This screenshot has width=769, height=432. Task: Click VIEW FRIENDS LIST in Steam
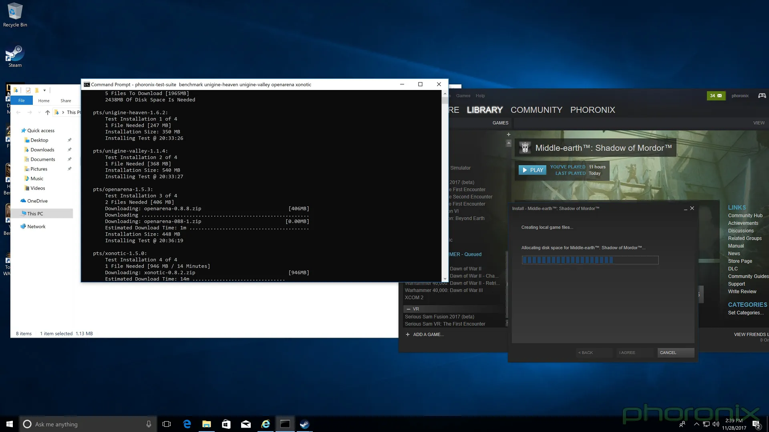point(751,334)
